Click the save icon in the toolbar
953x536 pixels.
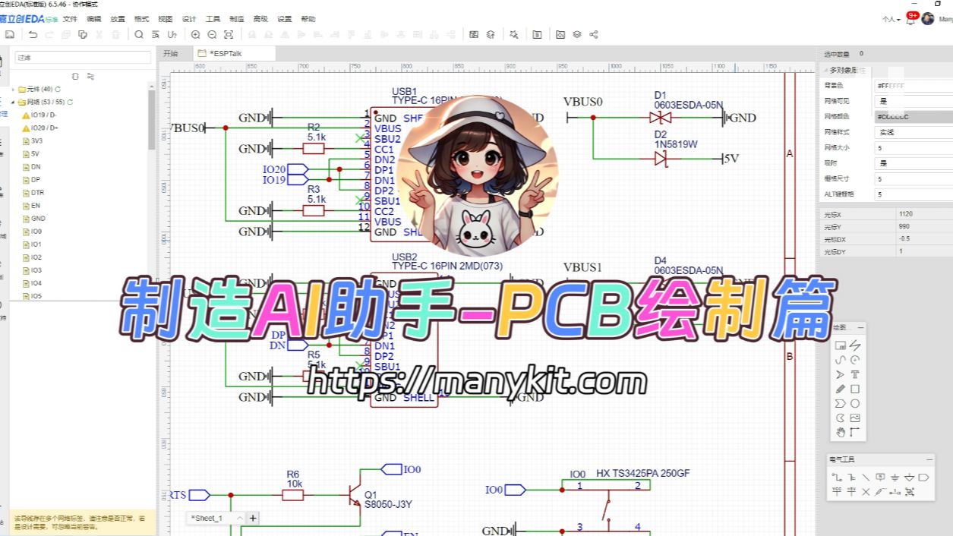pos(10,34)
